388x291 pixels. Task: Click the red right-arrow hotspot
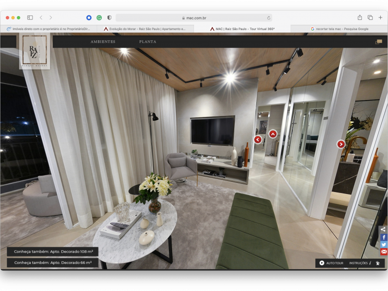click(341, 144)
